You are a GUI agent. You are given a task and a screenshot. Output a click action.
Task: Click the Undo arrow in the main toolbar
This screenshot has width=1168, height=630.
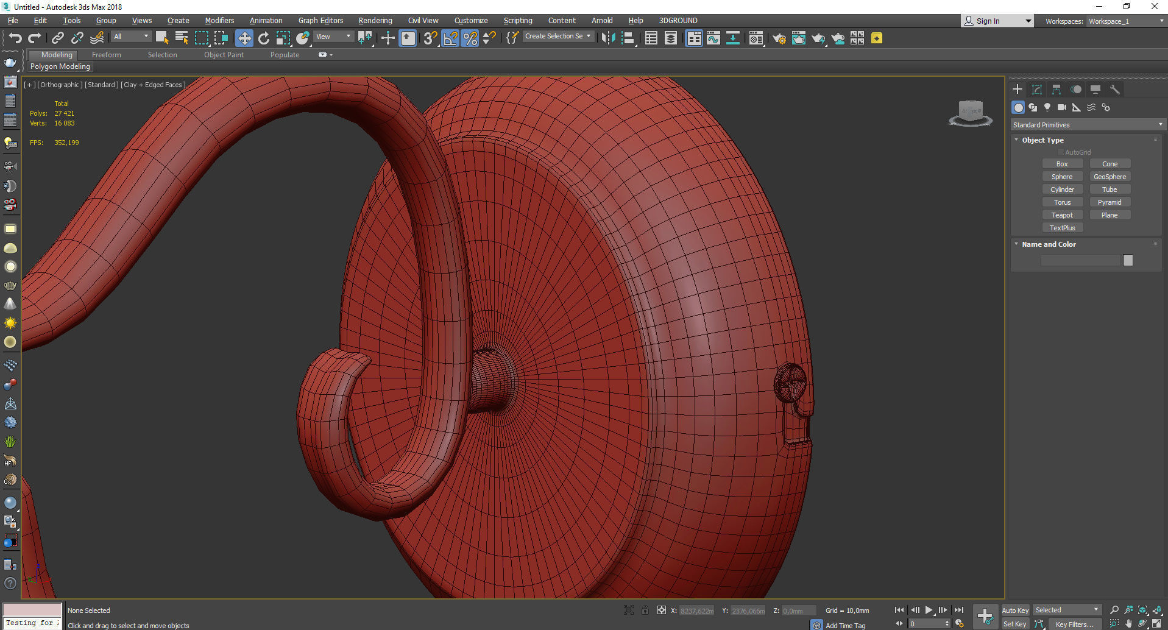[15, 38]
